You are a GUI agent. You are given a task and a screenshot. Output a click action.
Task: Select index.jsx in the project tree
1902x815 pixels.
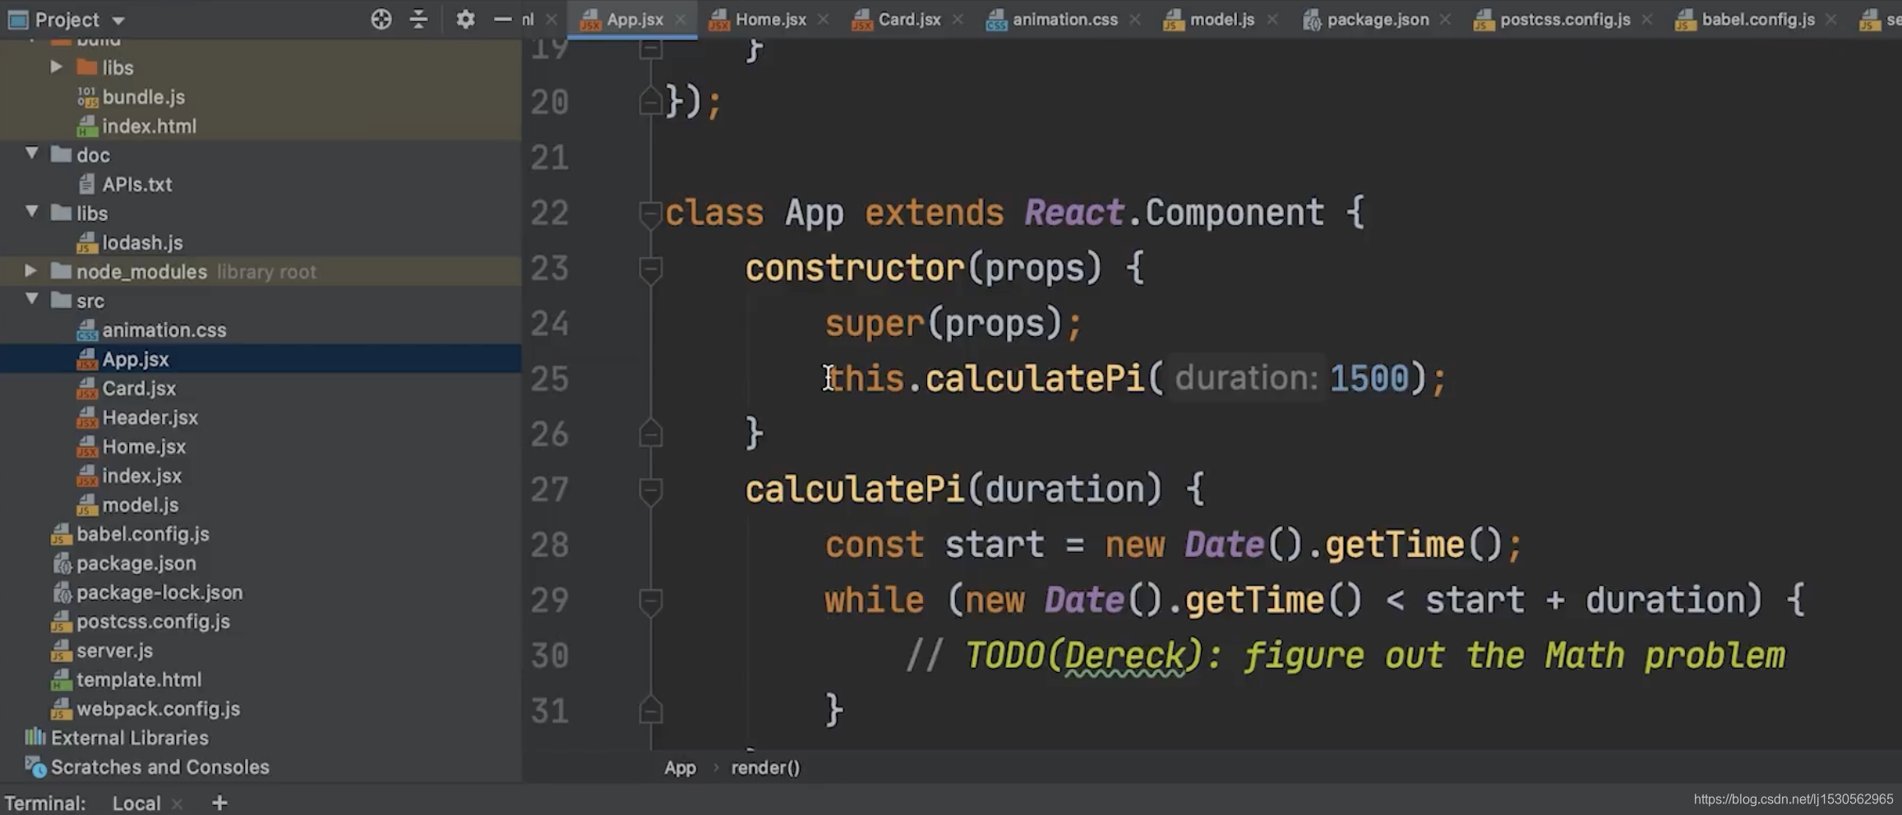[141, 476]
